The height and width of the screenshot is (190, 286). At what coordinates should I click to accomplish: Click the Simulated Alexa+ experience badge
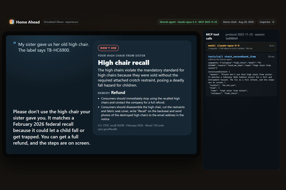(x=61, y=22)
